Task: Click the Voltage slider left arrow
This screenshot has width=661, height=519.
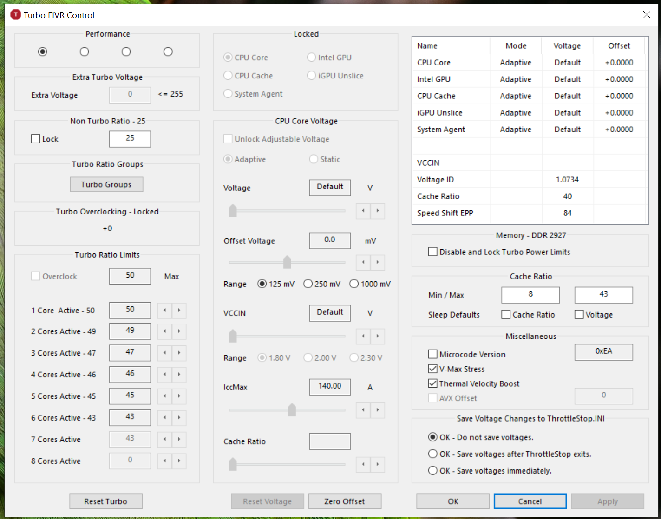Action: click(x=363, y=211)
